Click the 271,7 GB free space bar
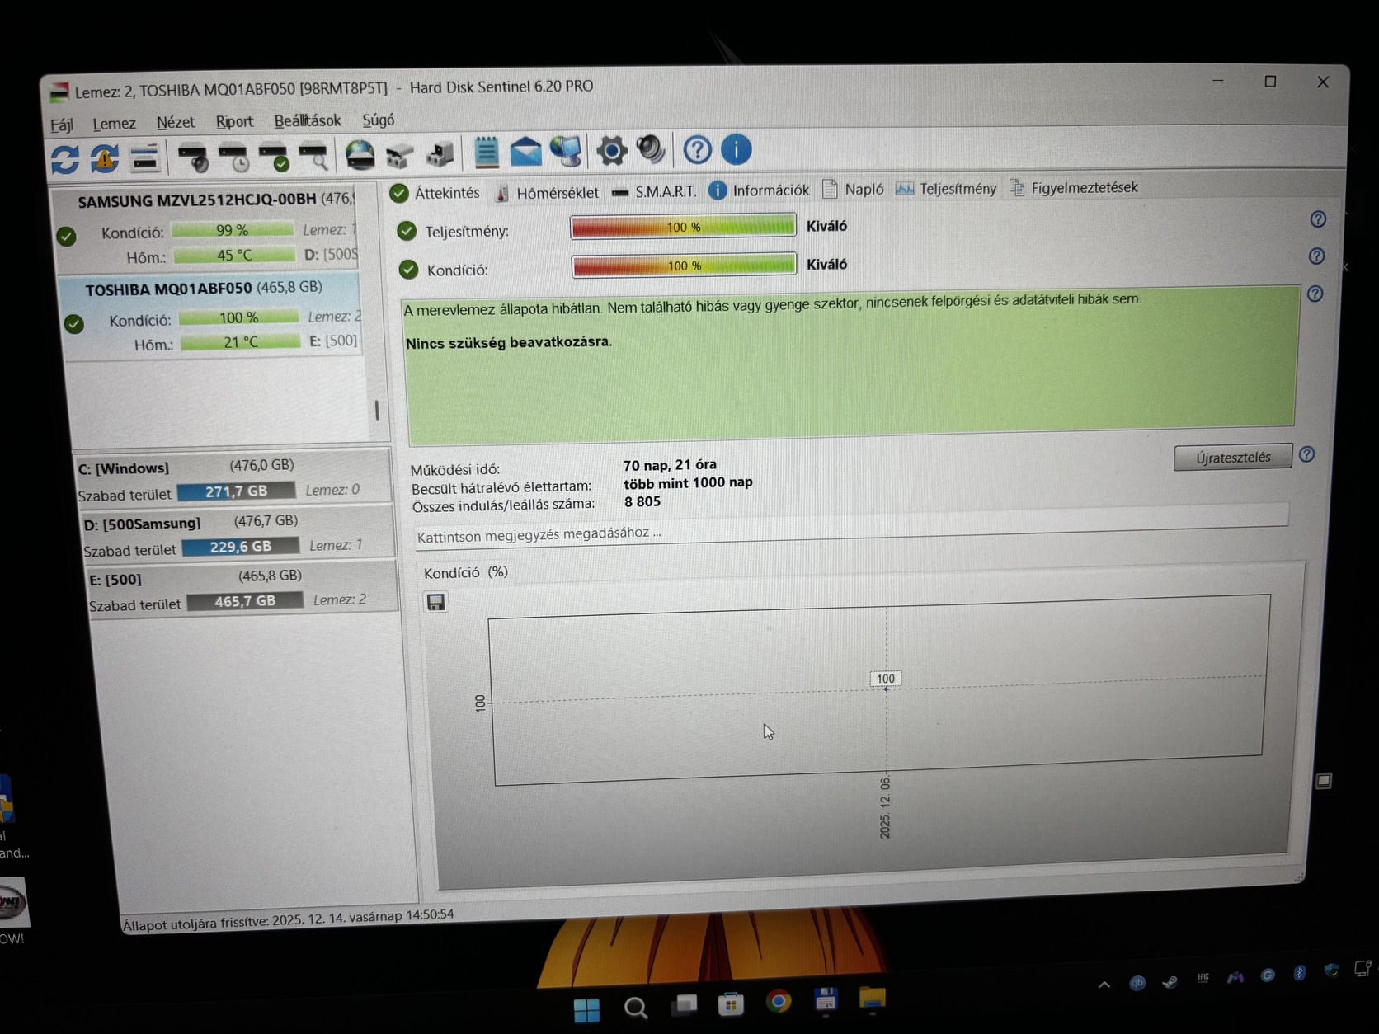The height and width of the screenshot is (1034, 1379). pyautogui.click(x=236, y=491)
